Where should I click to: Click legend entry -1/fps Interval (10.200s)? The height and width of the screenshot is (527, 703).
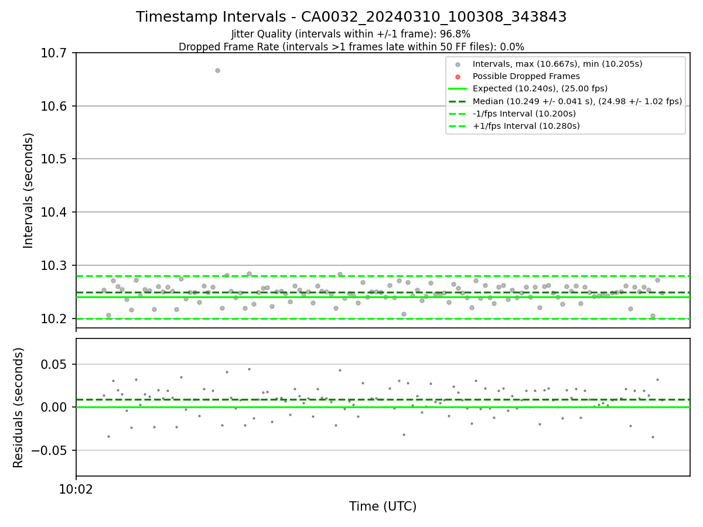point(524,114)
